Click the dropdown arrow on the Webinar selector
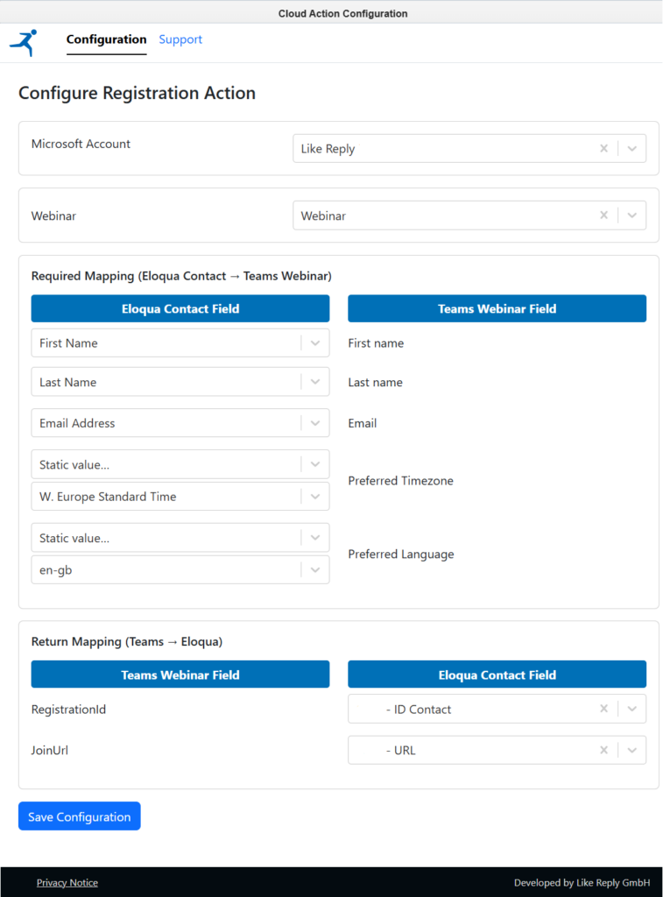The width and height of the screenshot is (663, 897). [x=631, y=215]
